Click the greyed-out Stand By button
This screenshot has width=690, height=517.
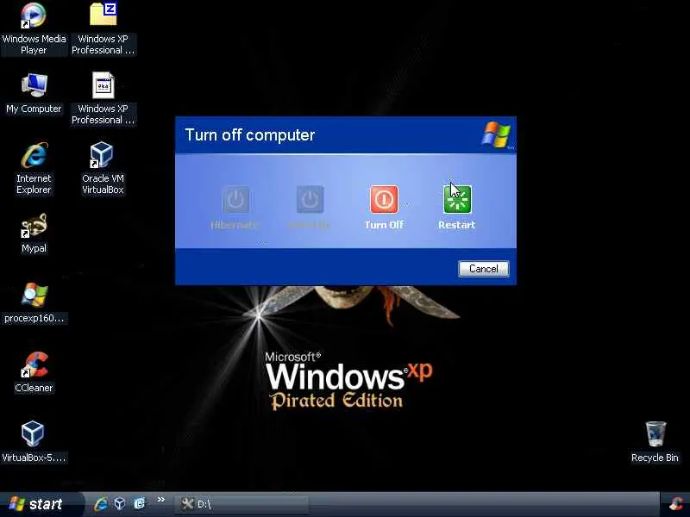click(x=310, y=199)
